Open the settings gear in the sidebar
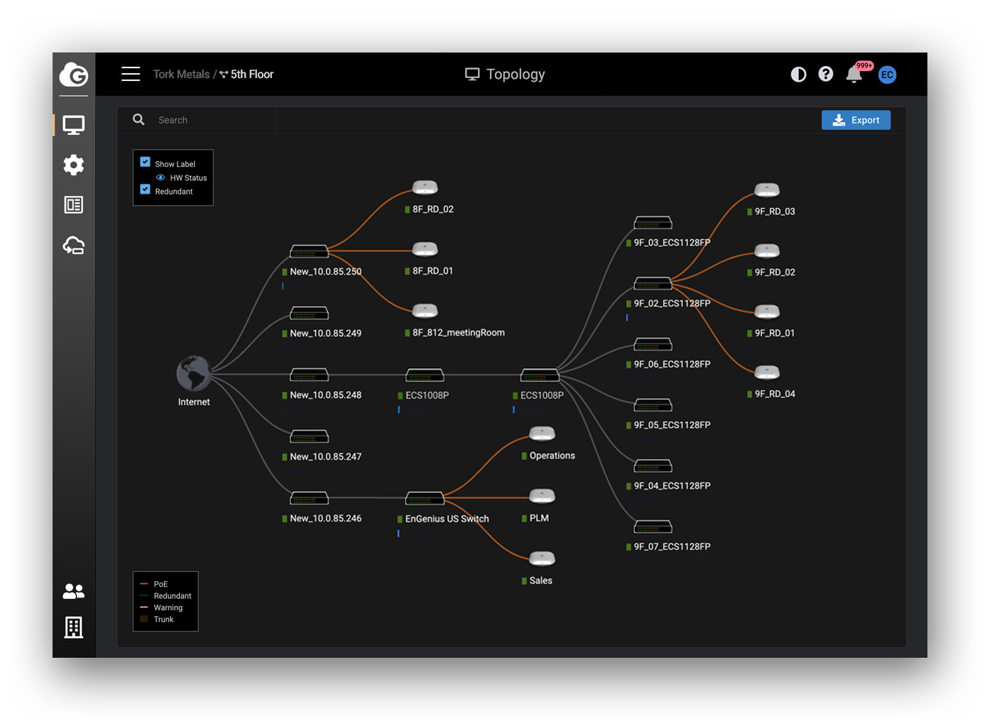Image resolution: width=997 pixels, height=728 pixels. coord(74,165)
